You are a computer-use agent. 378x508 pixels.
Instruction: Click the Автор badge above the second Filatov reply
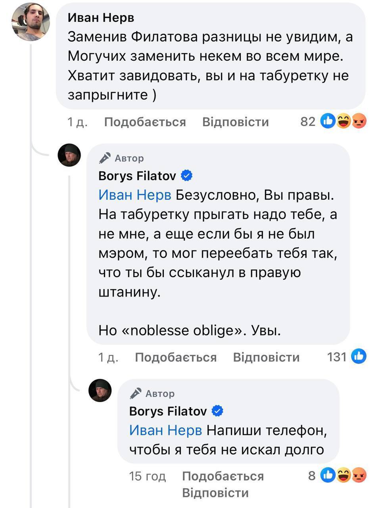tap(152, 393)
